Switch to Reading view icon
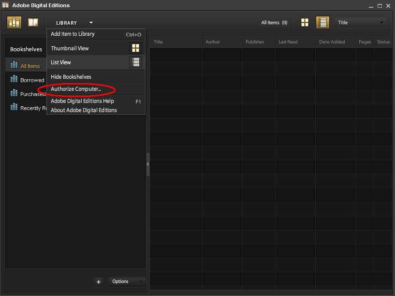Screen dimensions: 395x296 click(x=33, y=22)
